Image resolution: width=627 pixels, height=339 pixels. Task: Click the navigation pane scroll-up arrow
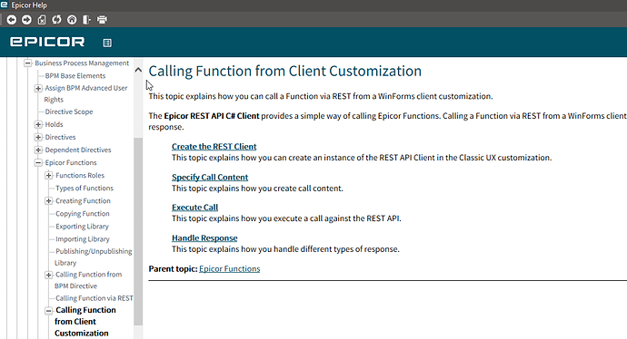[138, 70]
